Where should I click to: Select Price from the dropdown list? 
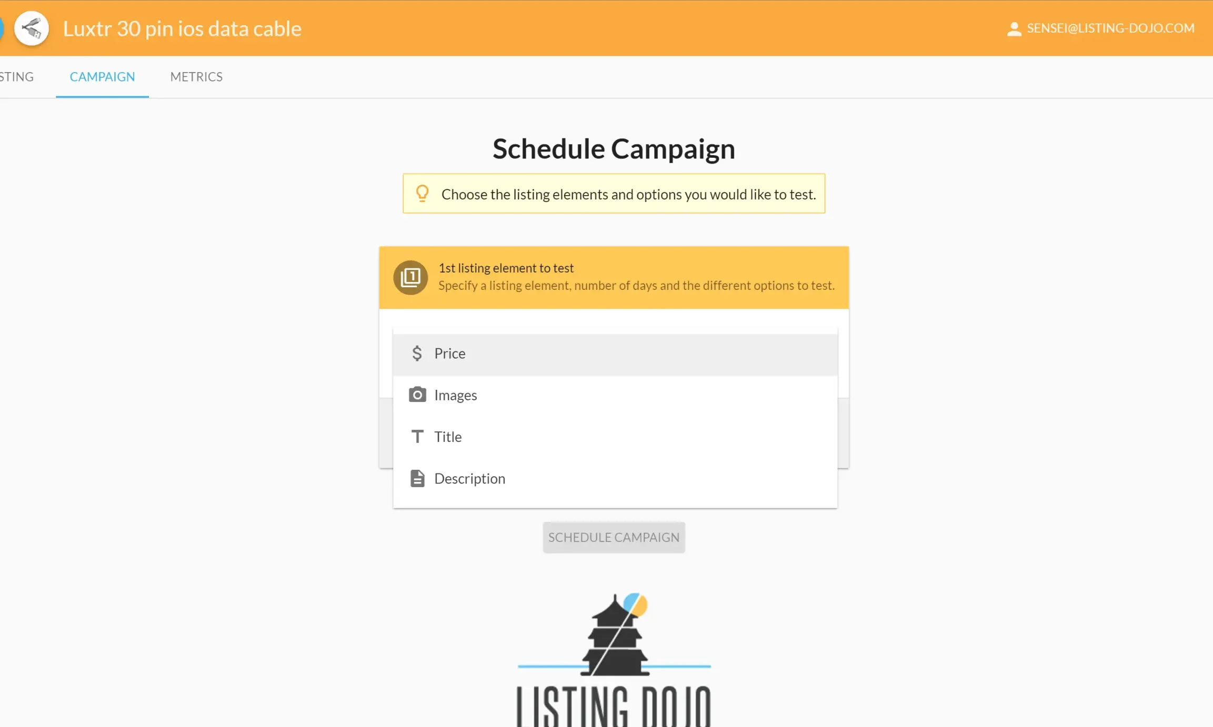click(x=615, y=354)
